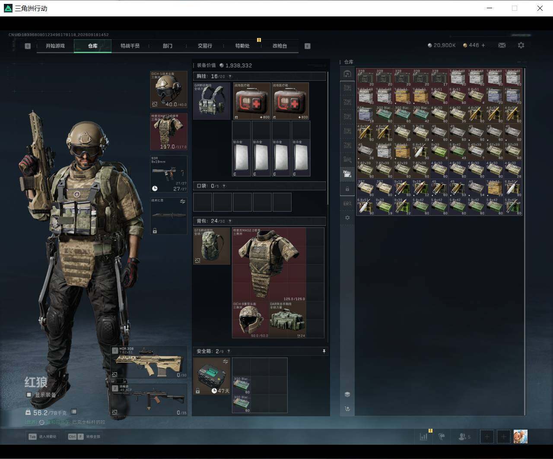This screenshot has width=553, height=459.
Task: Open the player avatar profile
Action: pos(521,437)
